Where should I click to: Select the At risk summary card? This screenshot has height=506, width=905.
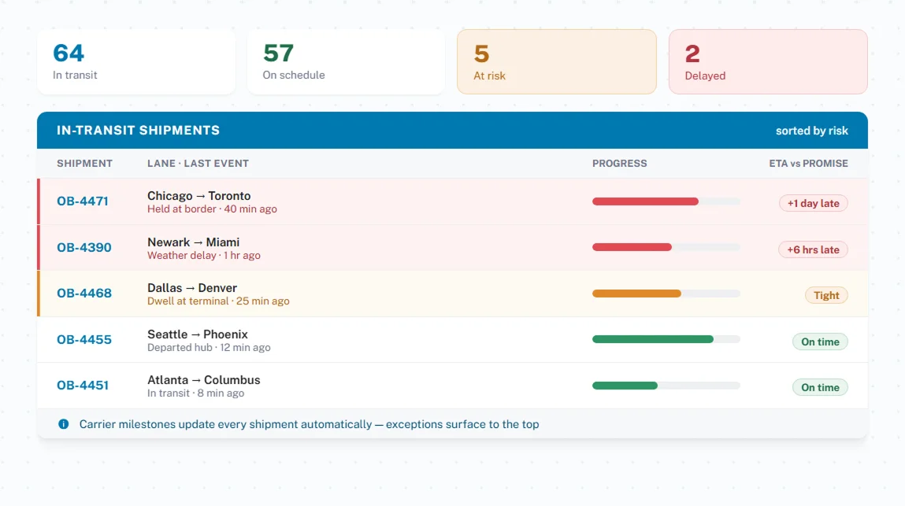pyautogui.click(x=556, y=61)
